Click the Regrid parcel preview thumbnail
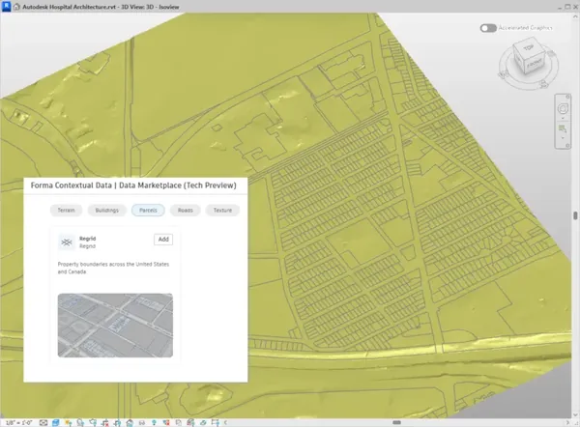 click(115, 326)
